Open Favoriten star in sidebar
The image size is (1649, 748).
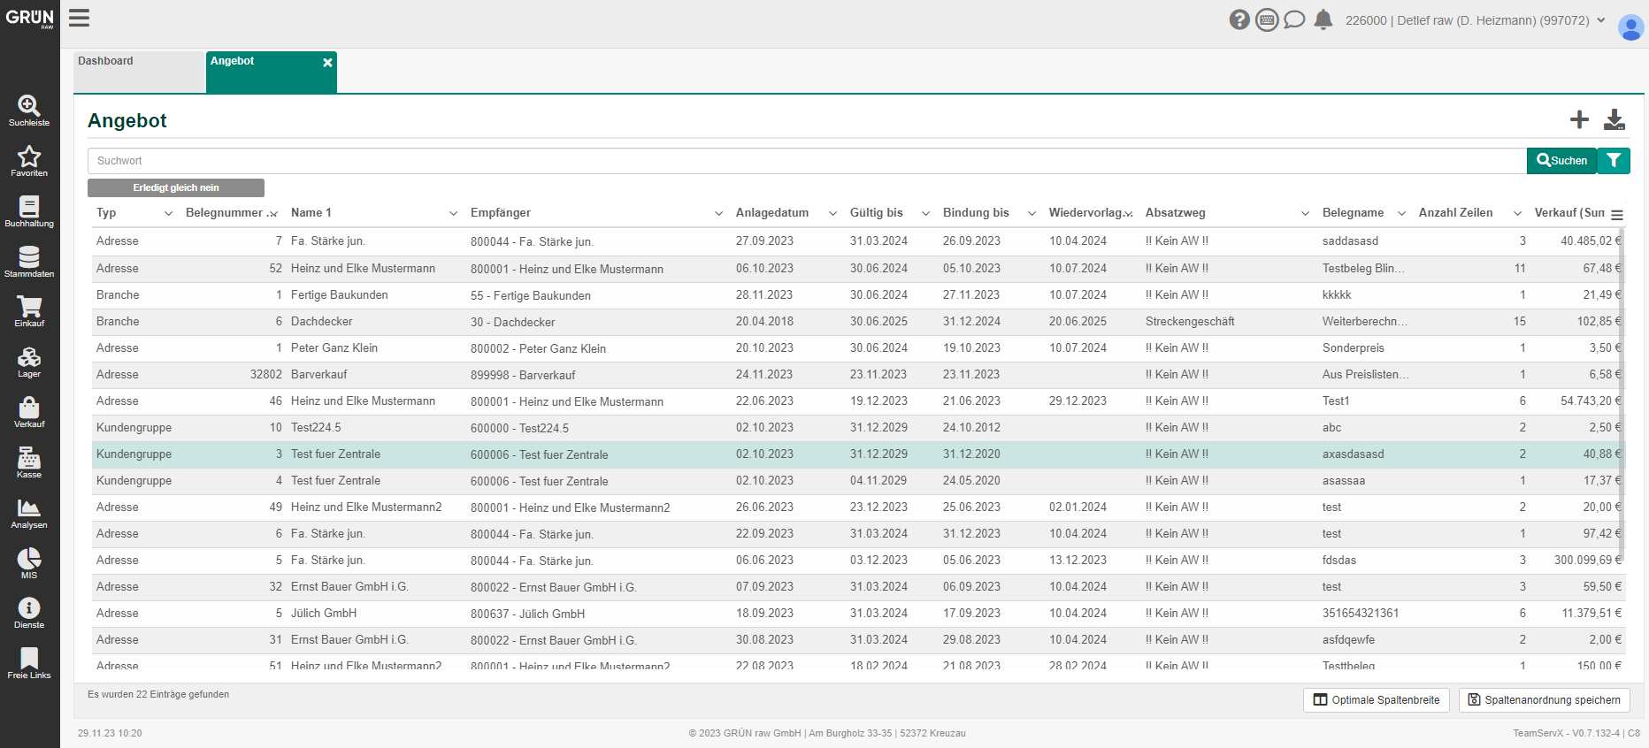coord(29,161)
